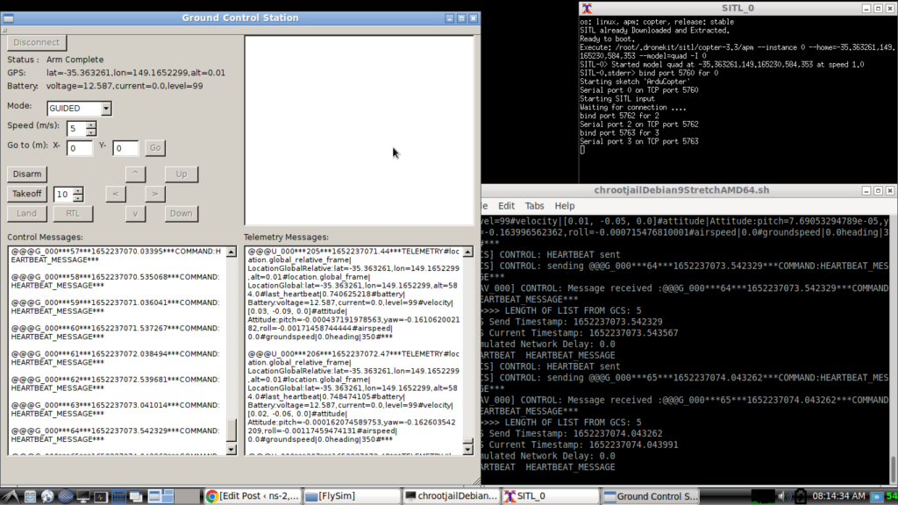Viewport: 898px width, 505px height.
Task: Increase Speed using its spinner up arrow
Action: [89, 123]
